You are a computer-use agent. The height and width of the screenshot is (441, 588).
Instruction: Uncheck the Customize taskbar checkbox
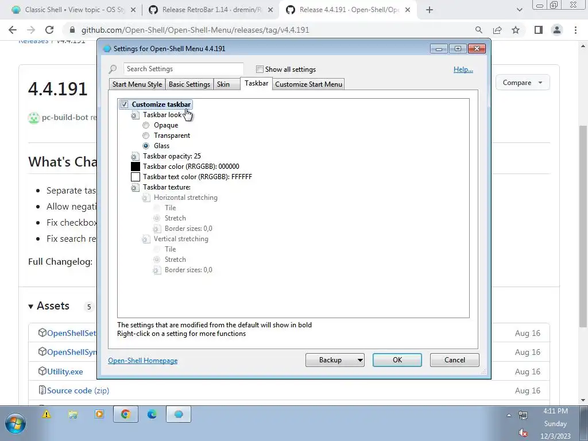coord(124,105)
